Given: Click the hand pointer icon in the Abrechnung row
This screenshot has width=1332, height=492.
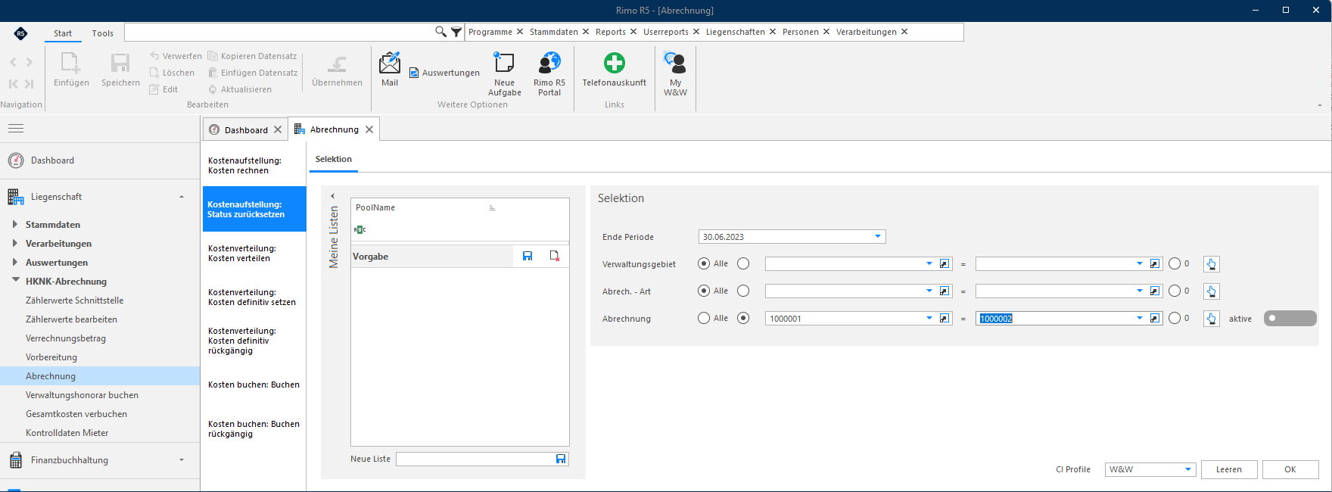Looking at the screenshot, I should [x=1212, y=319].
